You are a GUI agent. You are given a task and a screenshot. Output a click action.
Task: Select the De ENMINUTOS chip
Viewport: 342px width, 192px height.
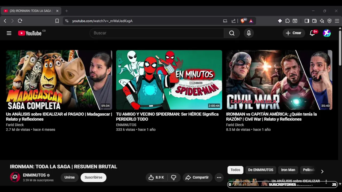[x=261, y=170]
